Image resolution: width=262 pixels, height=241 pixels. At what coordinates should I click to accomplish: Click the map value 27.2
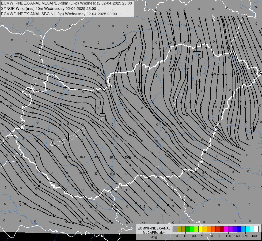[x=127, y=174]
